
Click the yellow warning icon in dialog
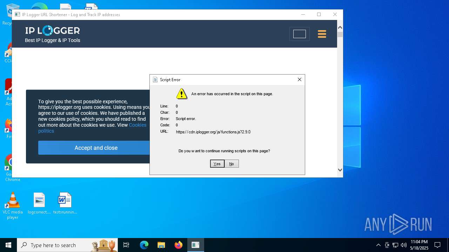point(182,94)
